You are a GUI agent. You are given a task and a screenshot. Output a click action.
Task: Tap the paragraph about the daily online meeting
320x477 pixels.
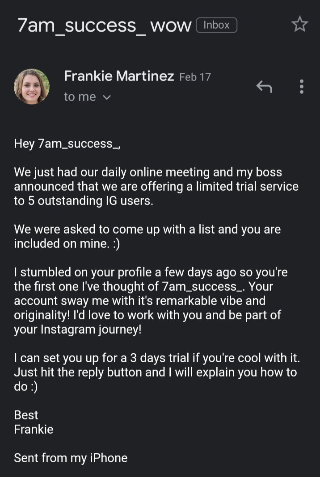(x=156, y=187)
